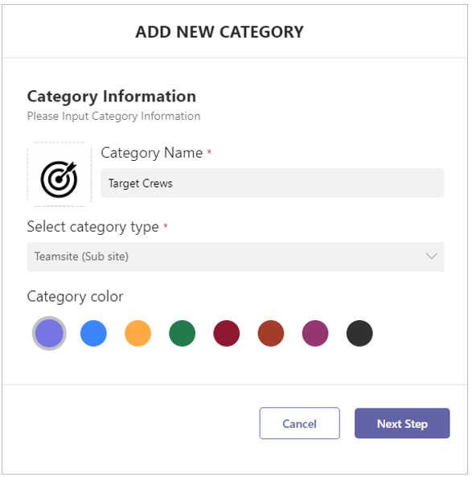
Task: Click the Category Information heading
Action: (x=112, y=97)
